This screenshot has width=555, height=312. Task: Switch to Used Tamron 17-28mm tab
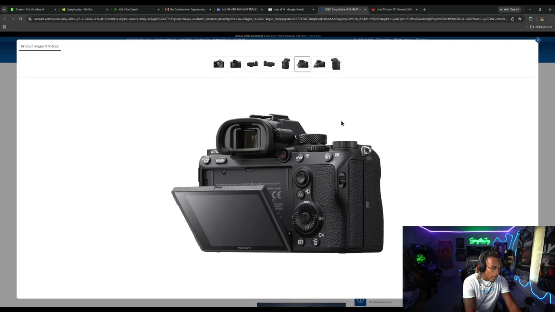pos(394,10)
